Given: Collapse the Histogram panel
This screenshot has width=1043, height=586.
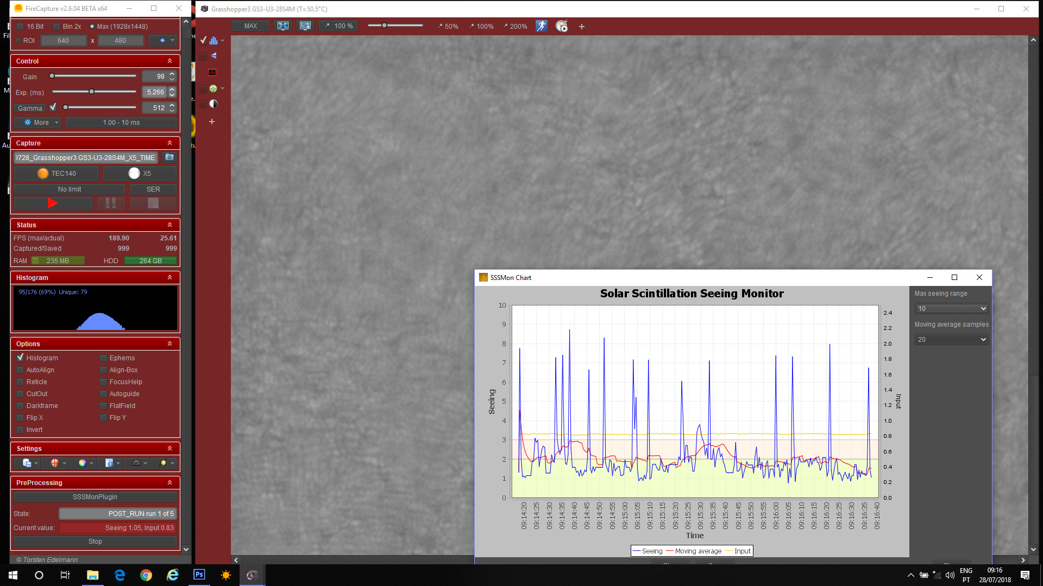Looking at the screenshot, I should point(169,277).
